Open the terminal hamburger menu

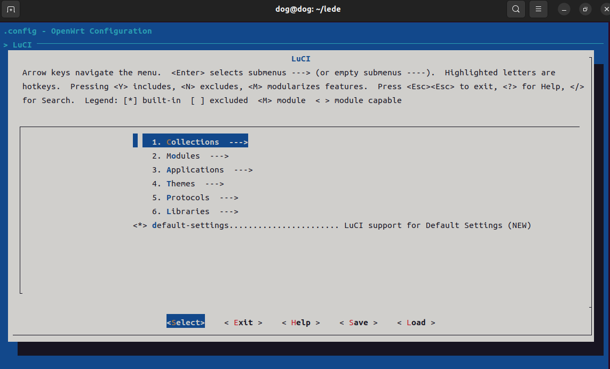[x=538, y=9]
